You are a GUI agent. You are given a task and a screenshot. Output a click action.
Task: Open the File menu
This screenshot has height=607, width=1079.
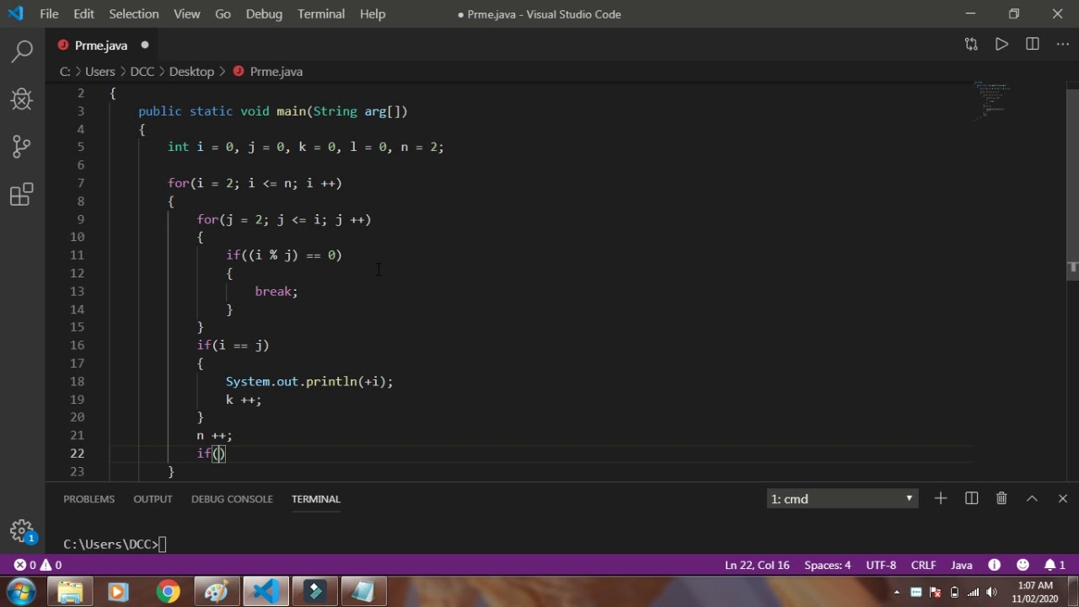tap(49, 13)
